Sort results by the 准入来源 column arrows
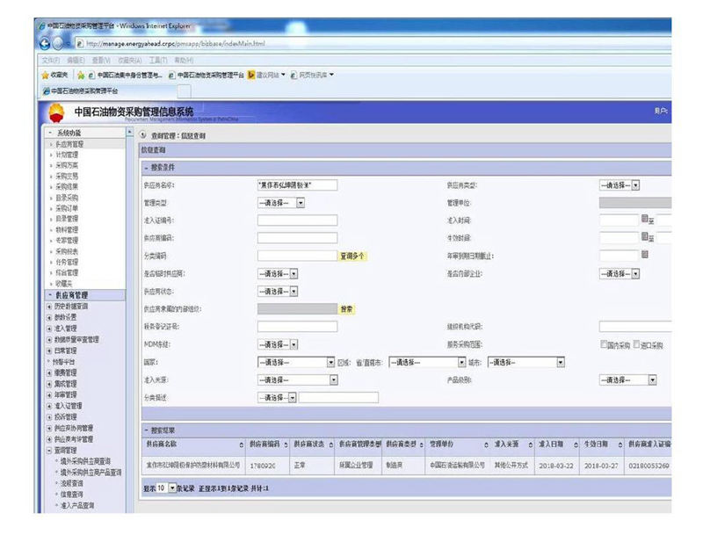Screen dimensions: 703x542 pos(531,444)
